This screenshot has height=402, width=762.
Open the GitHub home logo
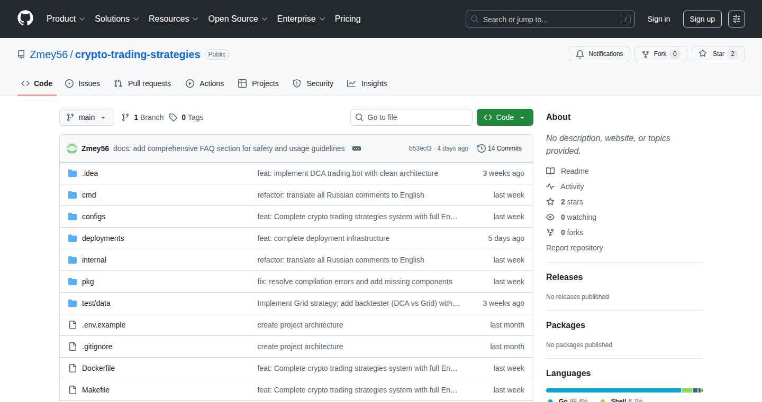point(25,19)
